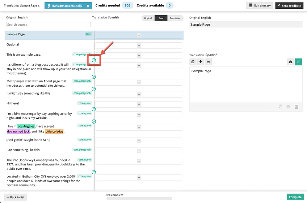
Task: Click the ABC spell check icon
Action: pos(280,107)
